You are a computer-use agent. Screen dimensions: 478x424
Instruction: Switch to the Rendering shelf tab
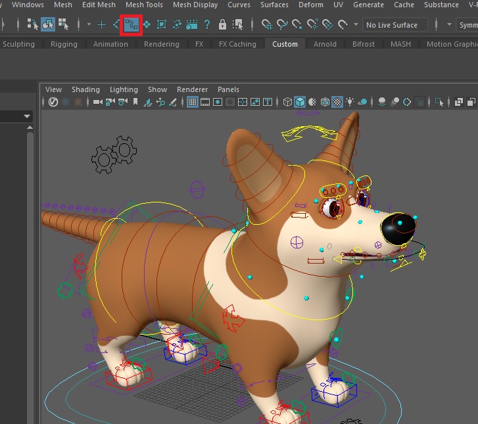(x=162, y=44)
